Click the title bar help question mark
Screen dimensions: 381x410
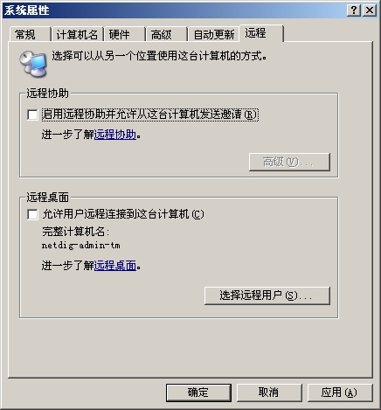(354, 10)
